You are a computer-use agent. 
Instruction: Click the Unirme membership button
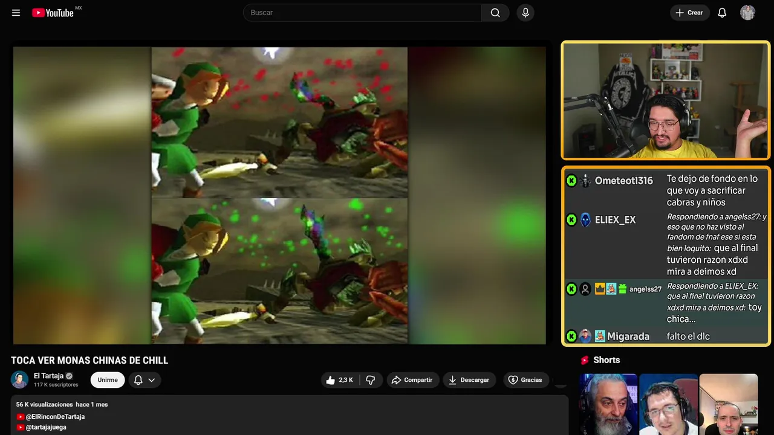pyautogui.click(x=108, y=380)
